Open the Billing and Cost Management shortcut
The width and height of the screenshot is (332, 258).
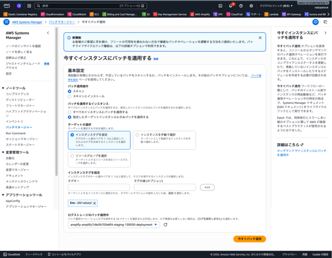point(120,14)
